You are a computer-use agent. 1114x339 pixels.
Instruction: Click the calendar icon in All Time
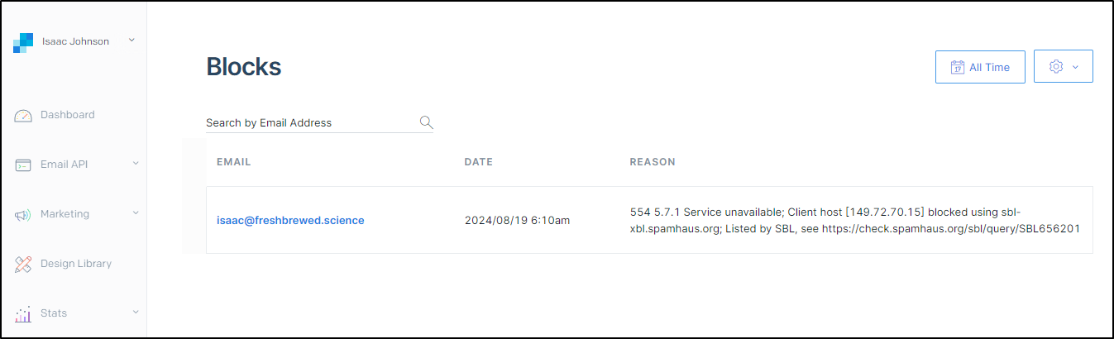958,67
